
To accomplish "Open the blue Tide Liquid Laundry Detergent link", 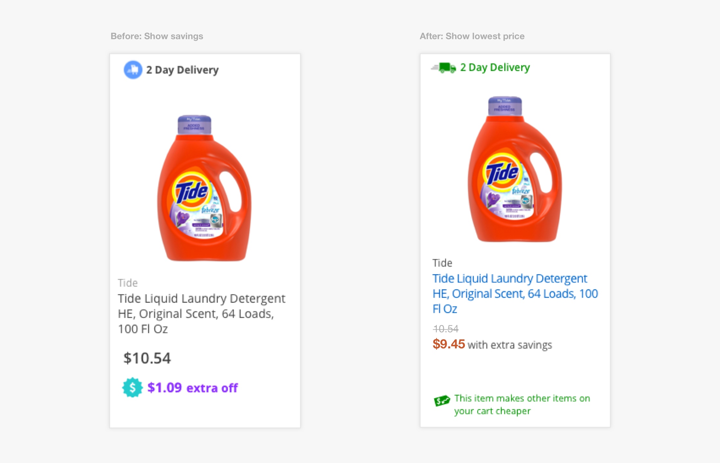I will (515, 293).
